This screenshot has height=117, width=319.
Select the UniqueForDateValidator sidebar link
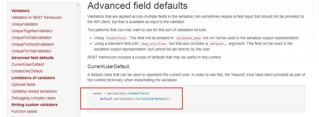31,38
